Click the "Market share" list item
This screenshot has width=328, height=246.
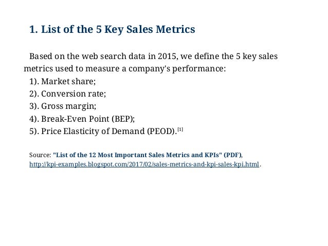coord(68,81)
